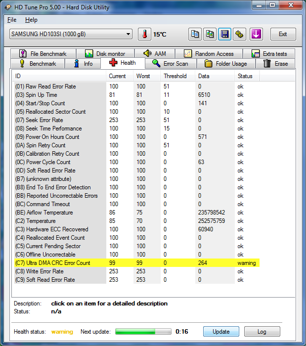
Task: Open the File menu
Action: [12, 20]
